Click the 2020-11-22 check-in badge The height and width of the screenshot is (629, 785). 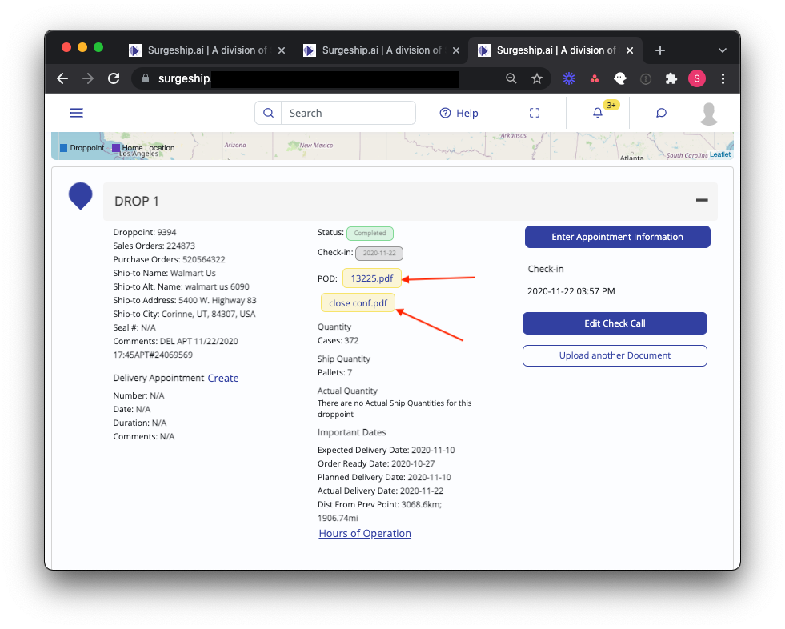379,253
